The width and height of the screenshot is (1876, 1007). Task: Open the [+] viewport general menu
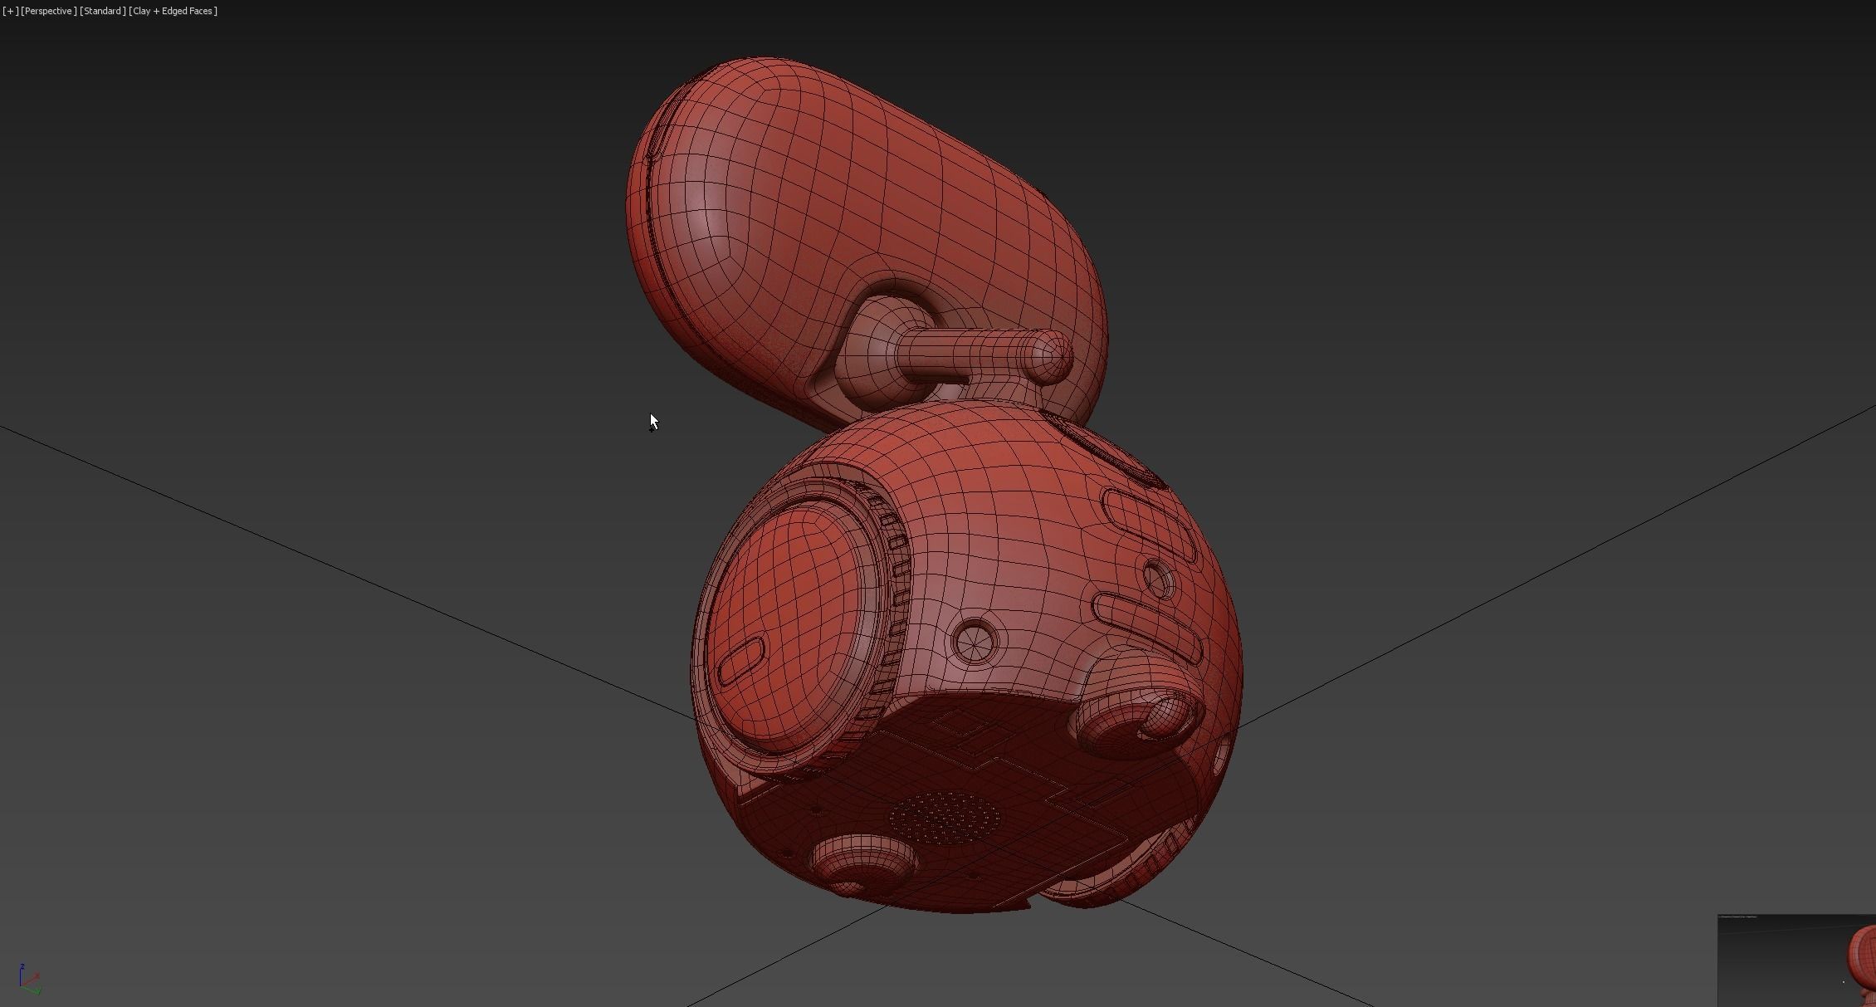click(10, 11)
